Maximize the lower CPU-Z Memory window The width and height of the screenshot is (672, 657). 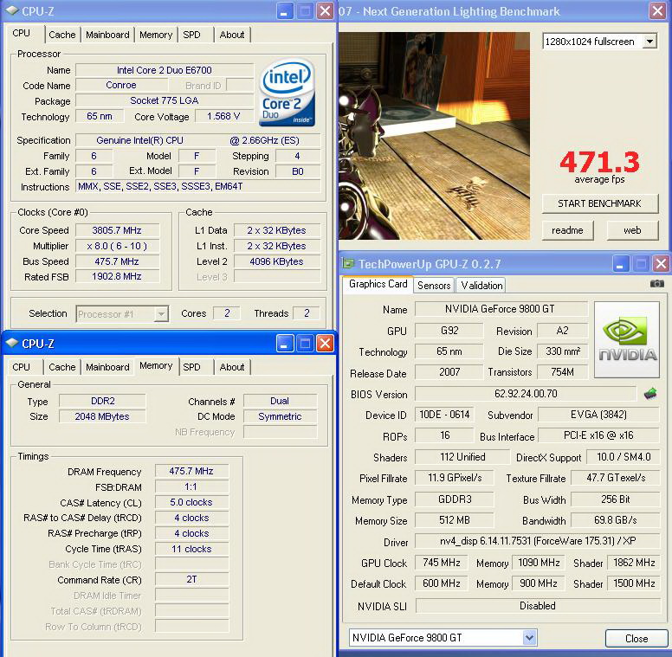click(x=305, y=343)
